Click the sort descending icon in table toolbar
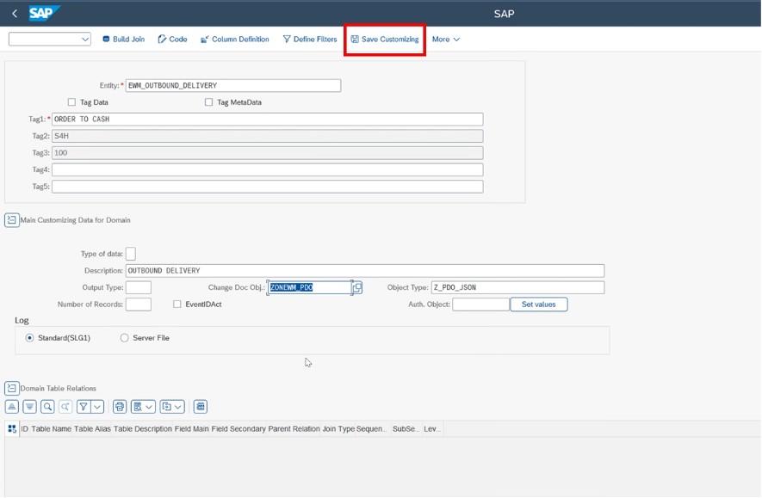762x498 pixels. tap(29, 407)
